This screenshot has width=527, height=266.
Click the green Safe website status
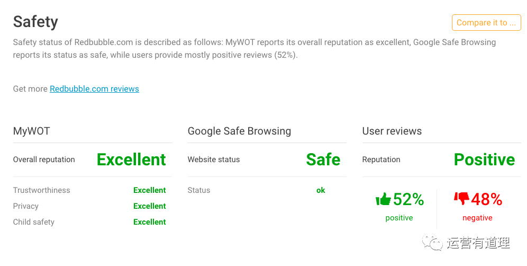[x=323, y=159]
